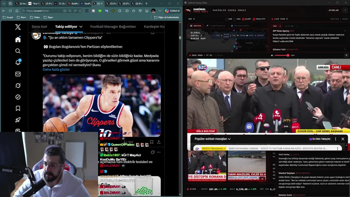Open browser settings and more menu
Image resolution: width=350 pixels, height=197 pixels.
[x=160, y=11]
